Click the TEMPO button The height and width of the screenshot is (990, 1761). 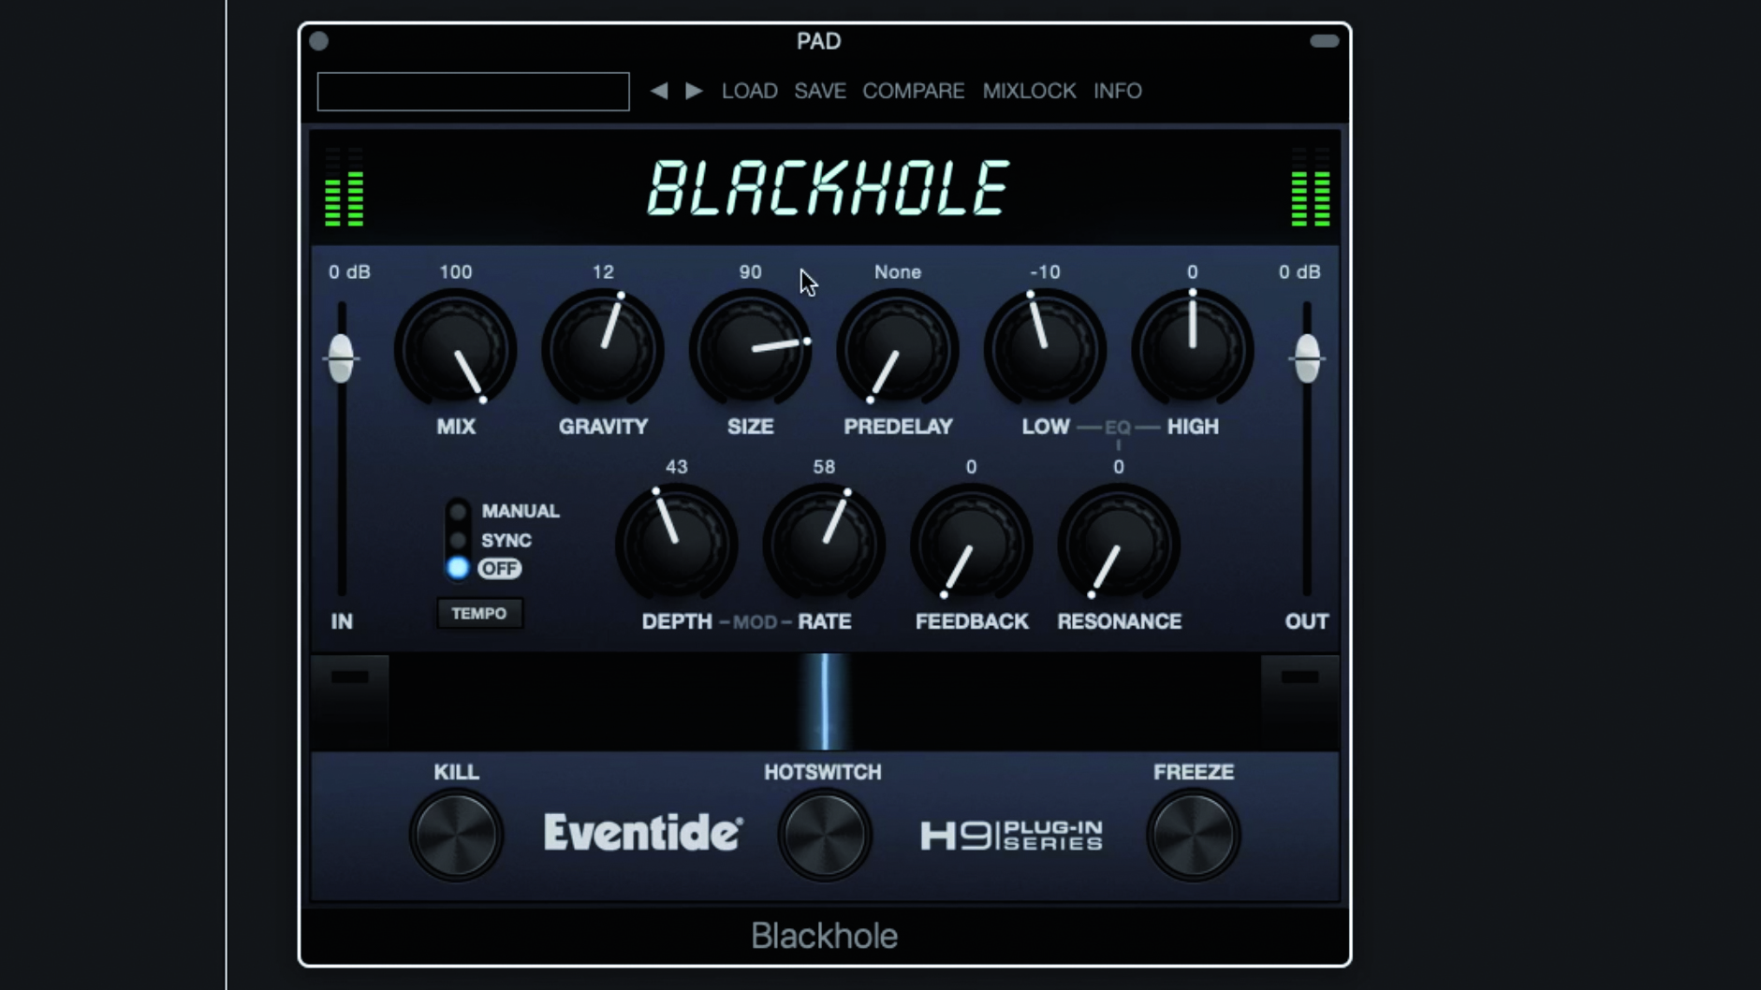pyautogui.click(x=479, y=614)
